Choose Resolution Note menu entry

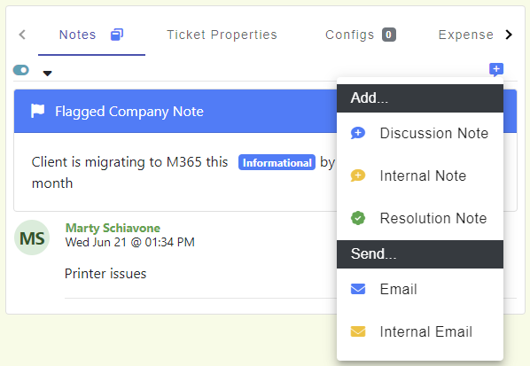tap(420, 218)
